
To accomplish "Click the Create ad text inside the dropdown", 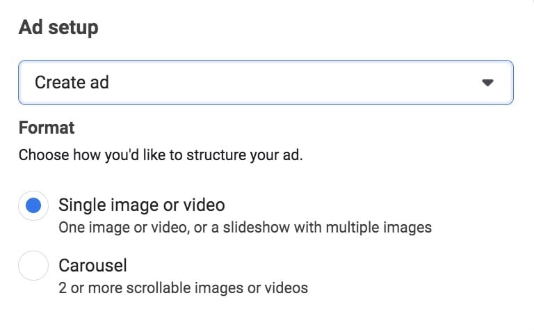I will click(72, 83).
